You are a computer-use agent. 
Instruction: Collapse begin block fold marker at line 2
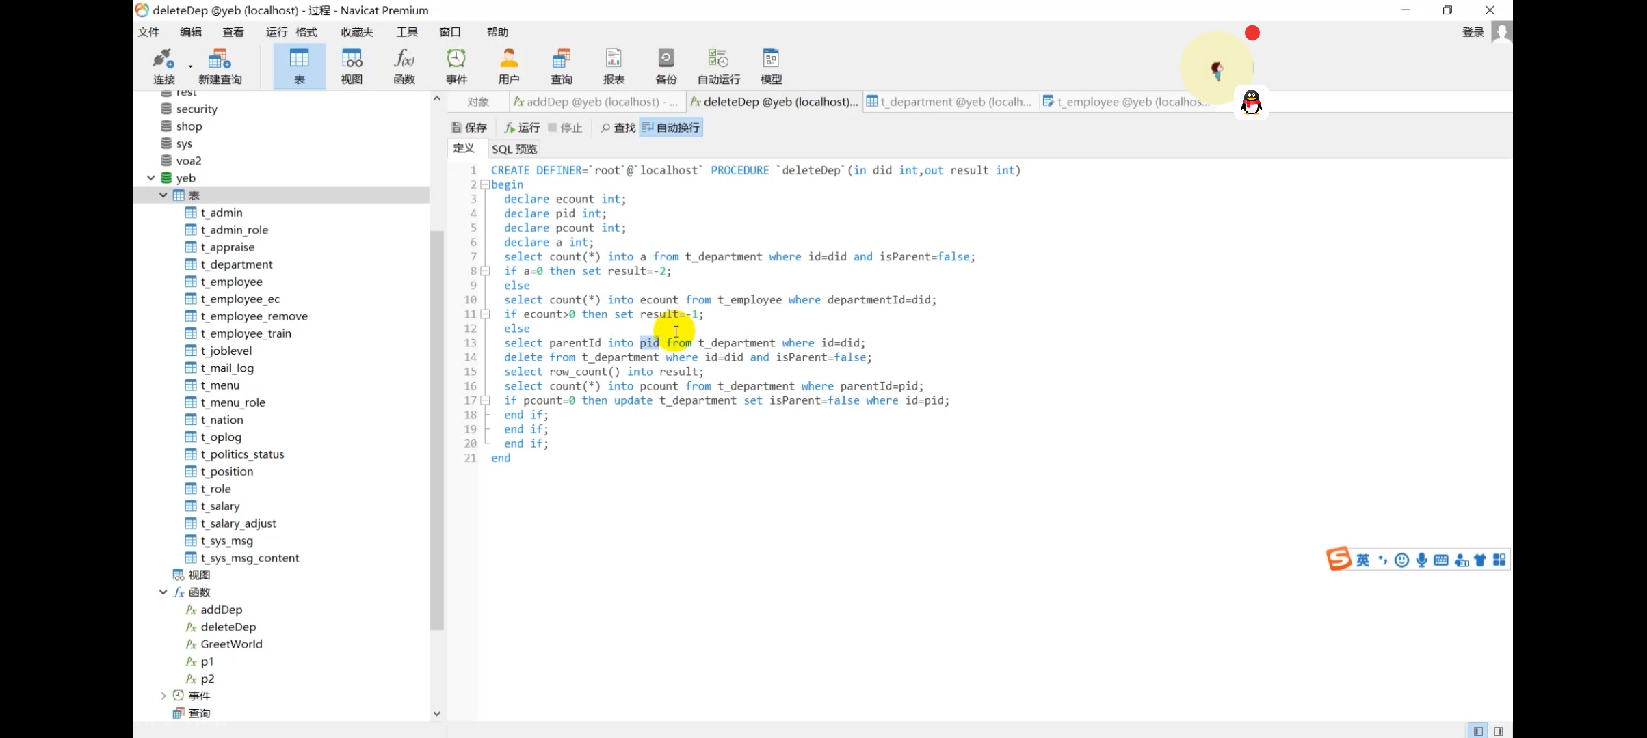point(485,184)
